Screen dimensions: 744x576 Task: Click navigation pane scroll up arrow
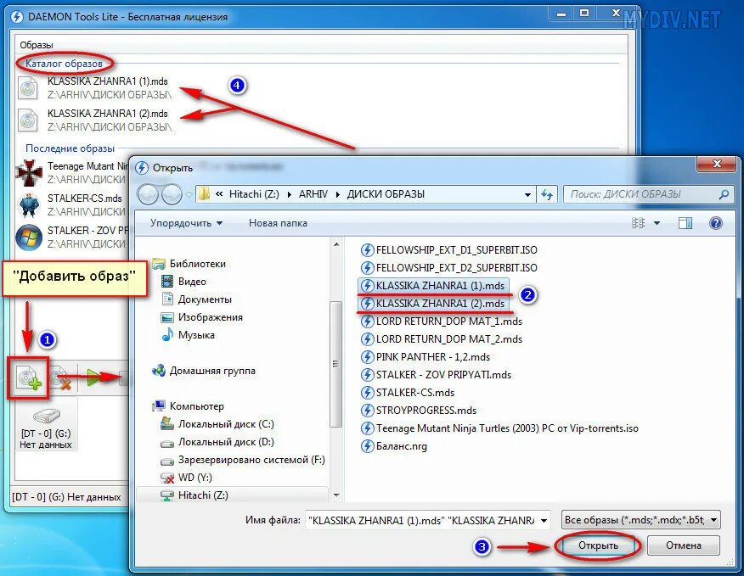pos(336,245)
